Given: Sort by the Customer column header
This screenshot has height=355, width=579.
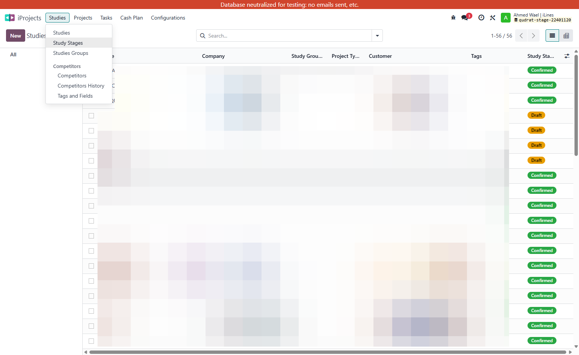Looking at the screenshot, I should click(x=380, y=56).
